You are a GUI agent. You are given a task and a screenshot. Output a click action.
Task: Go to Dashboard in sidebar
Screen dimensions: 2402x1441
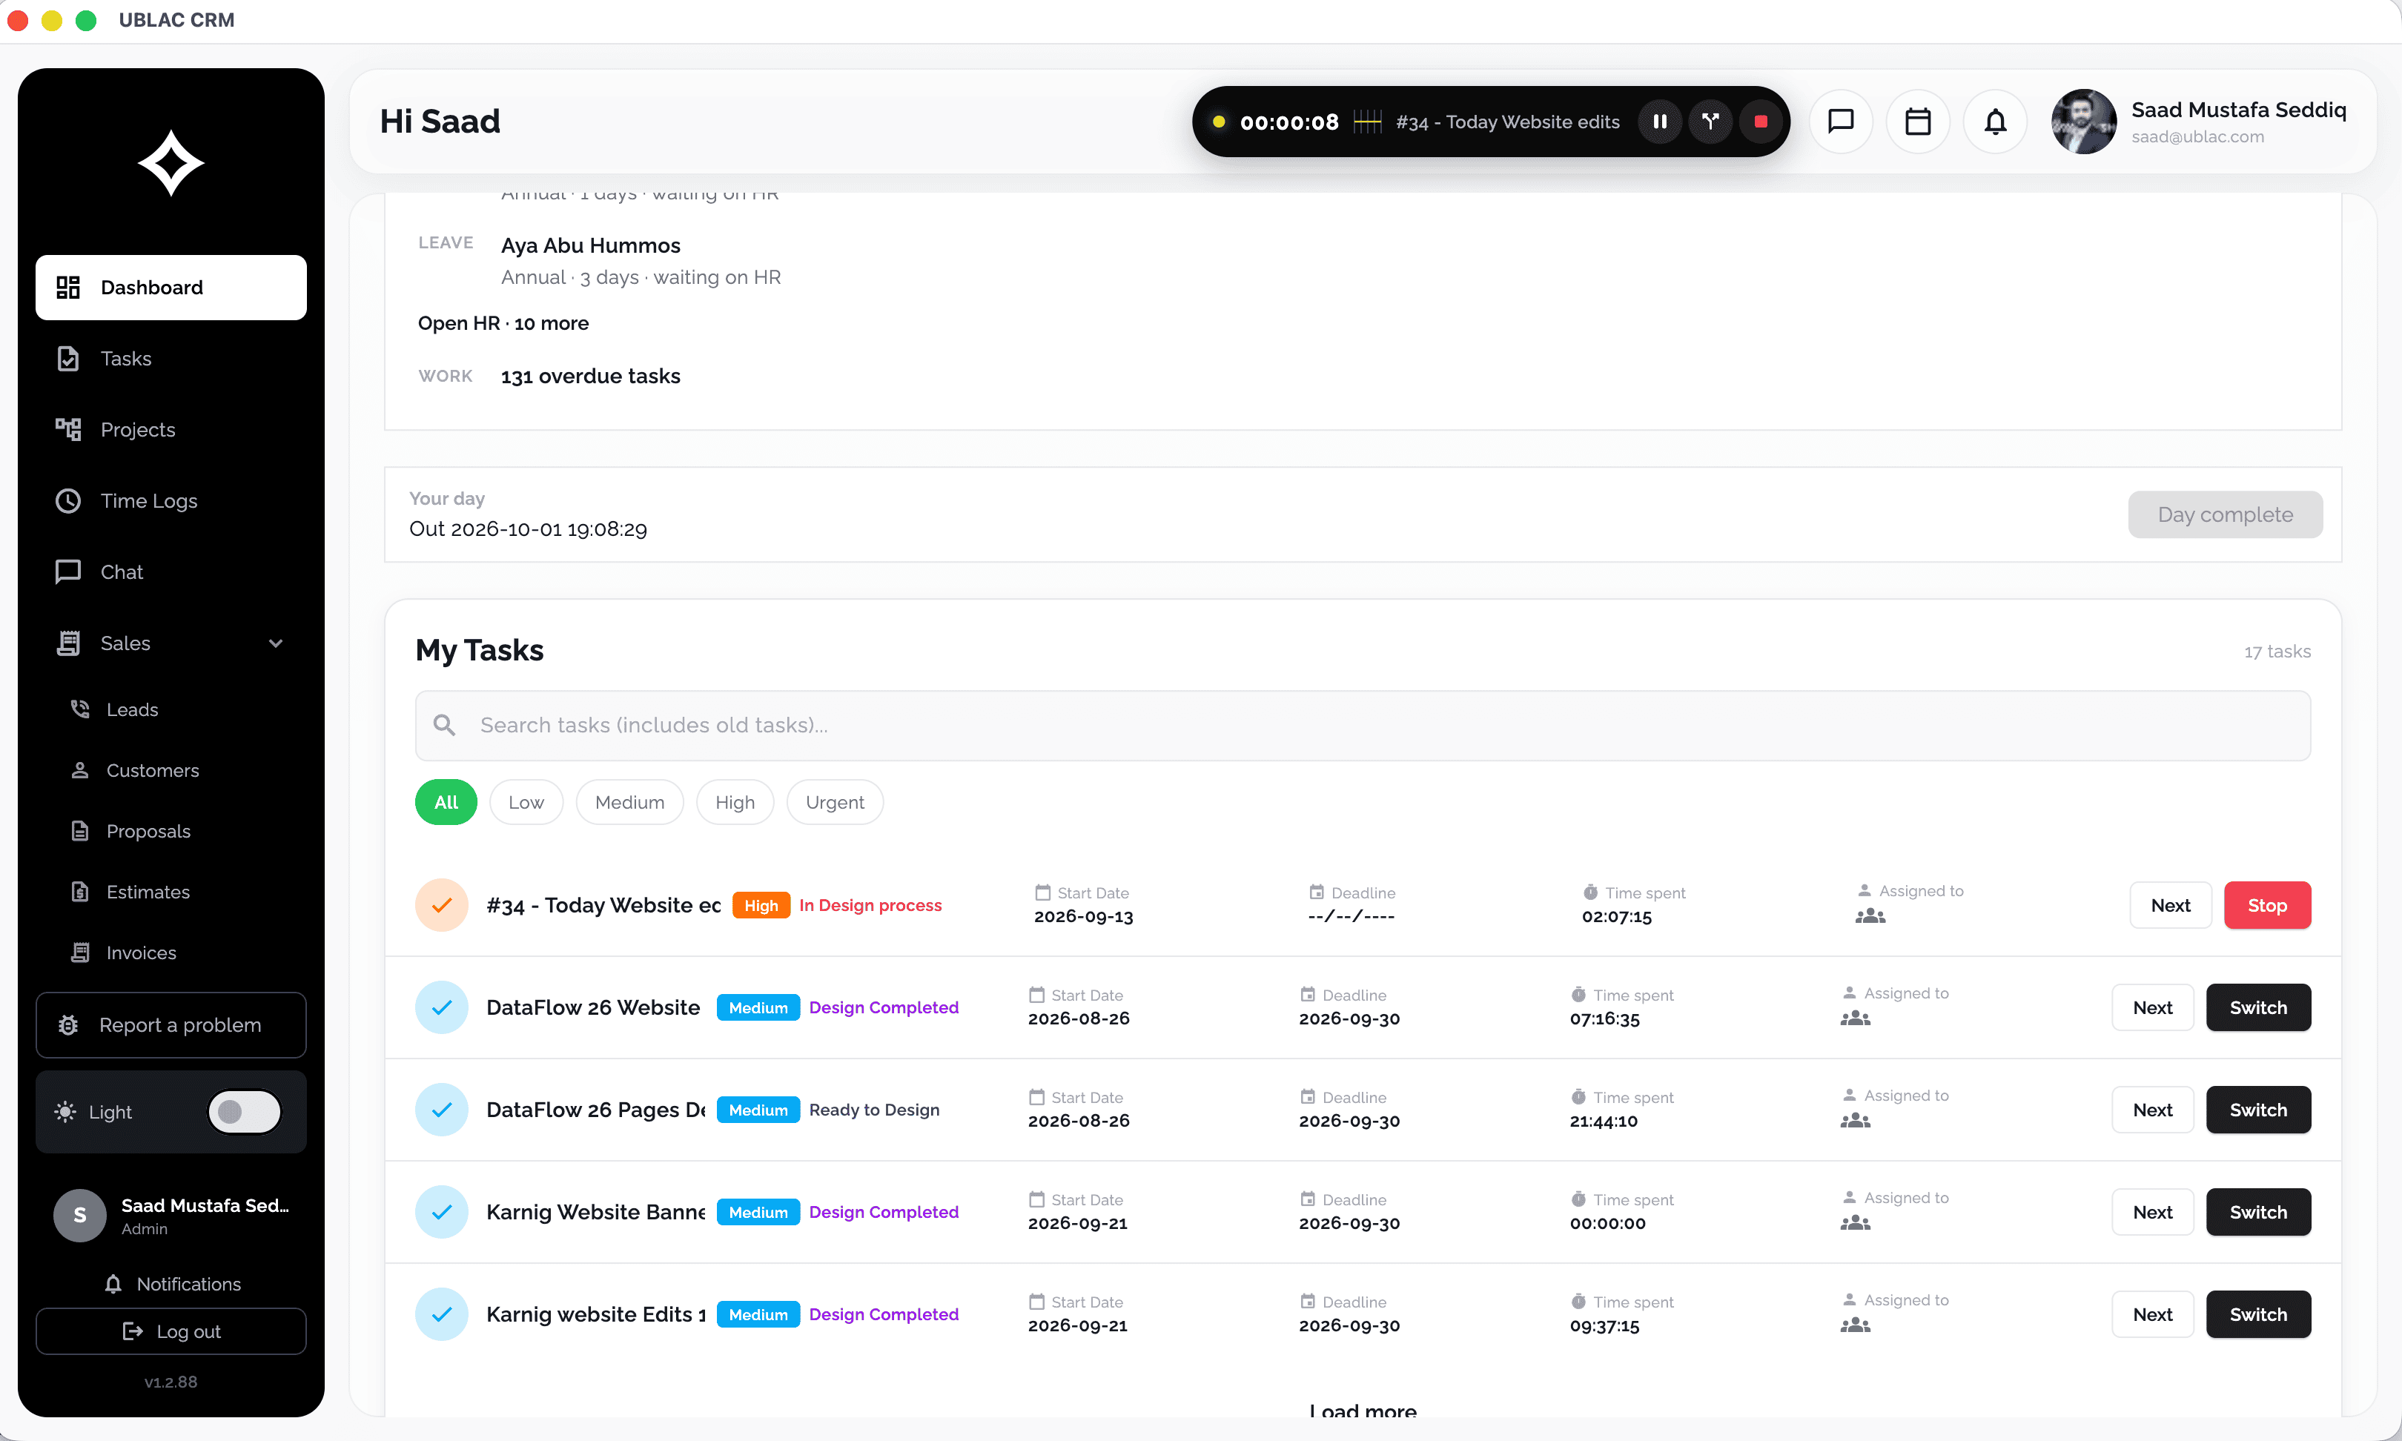coord(171,288)
